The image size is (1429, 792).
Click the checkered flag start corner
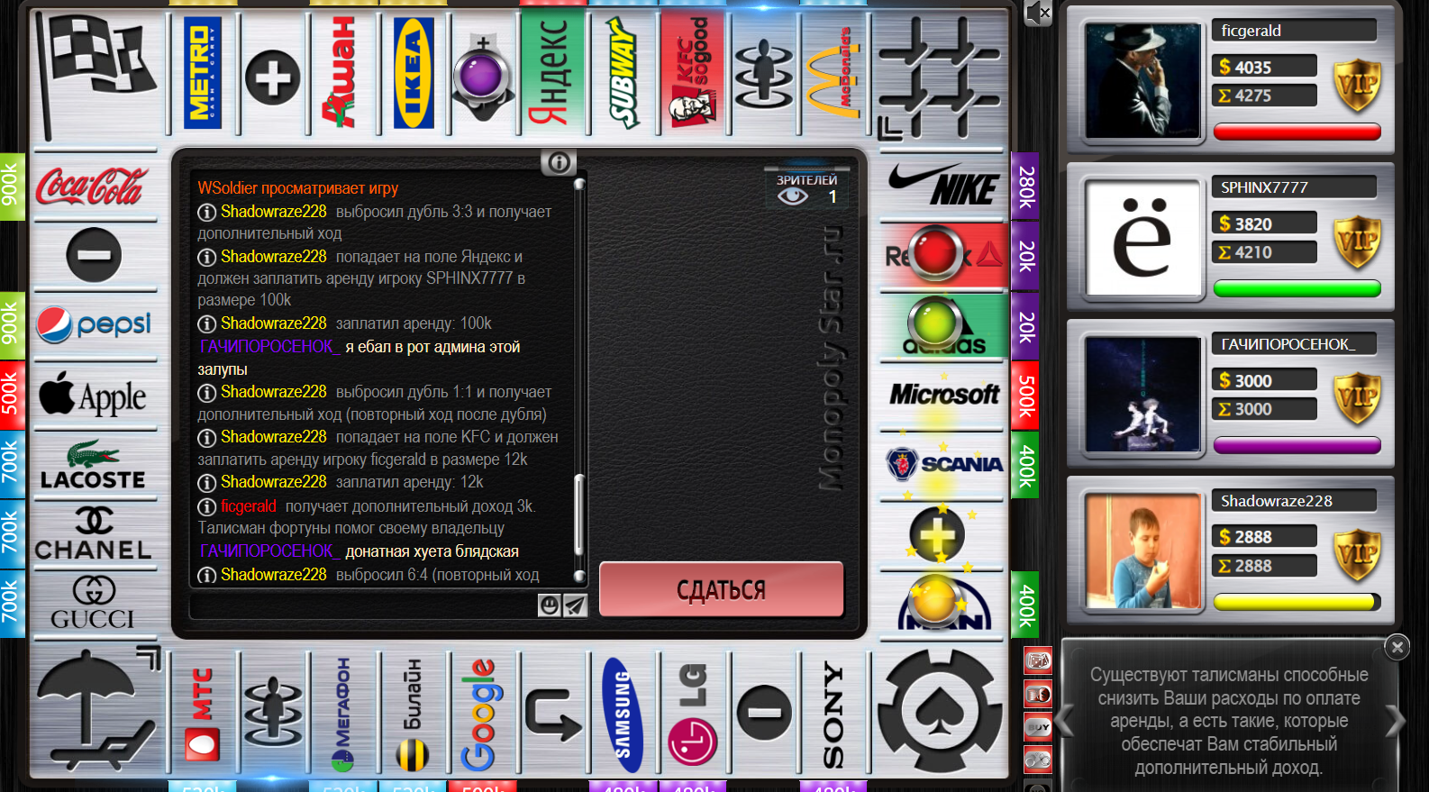click(x=95, y=76)
